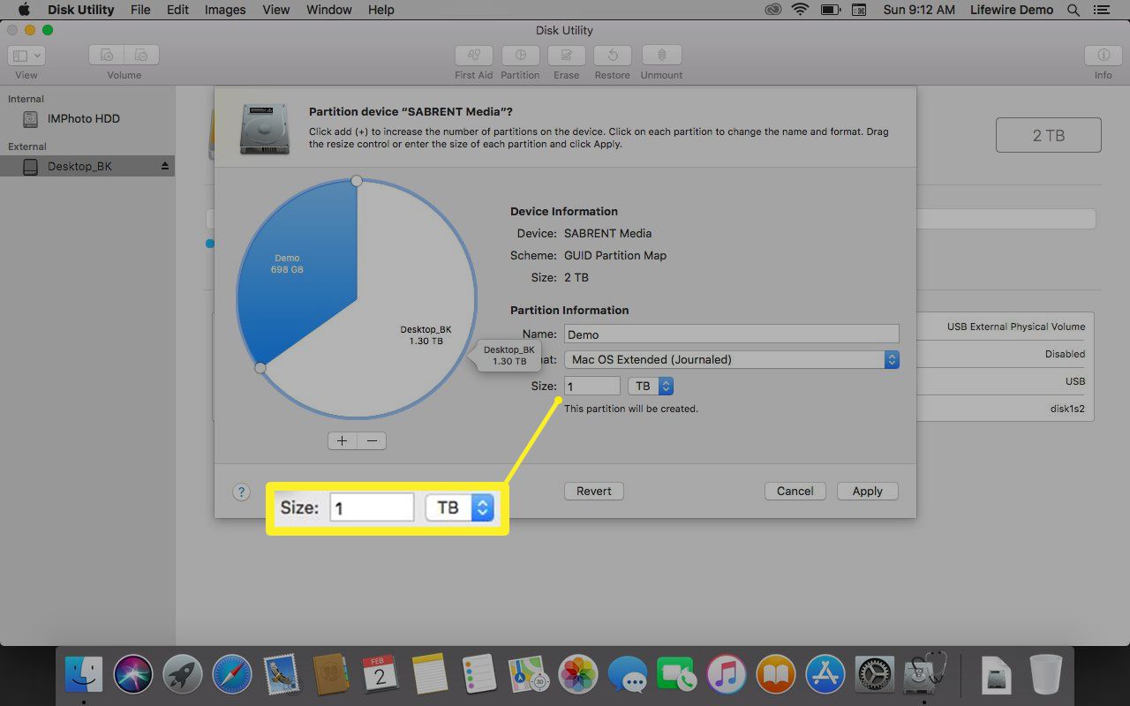Click the Cancel button
This screenshot has height=706, width=1130.
(x=795, y=491)
